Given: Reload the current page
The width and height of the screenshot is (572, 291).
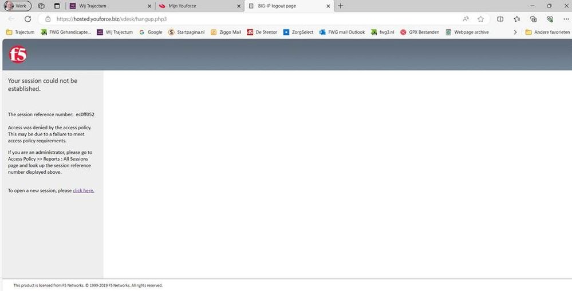Looking at the screenshot, I should 27,19.
